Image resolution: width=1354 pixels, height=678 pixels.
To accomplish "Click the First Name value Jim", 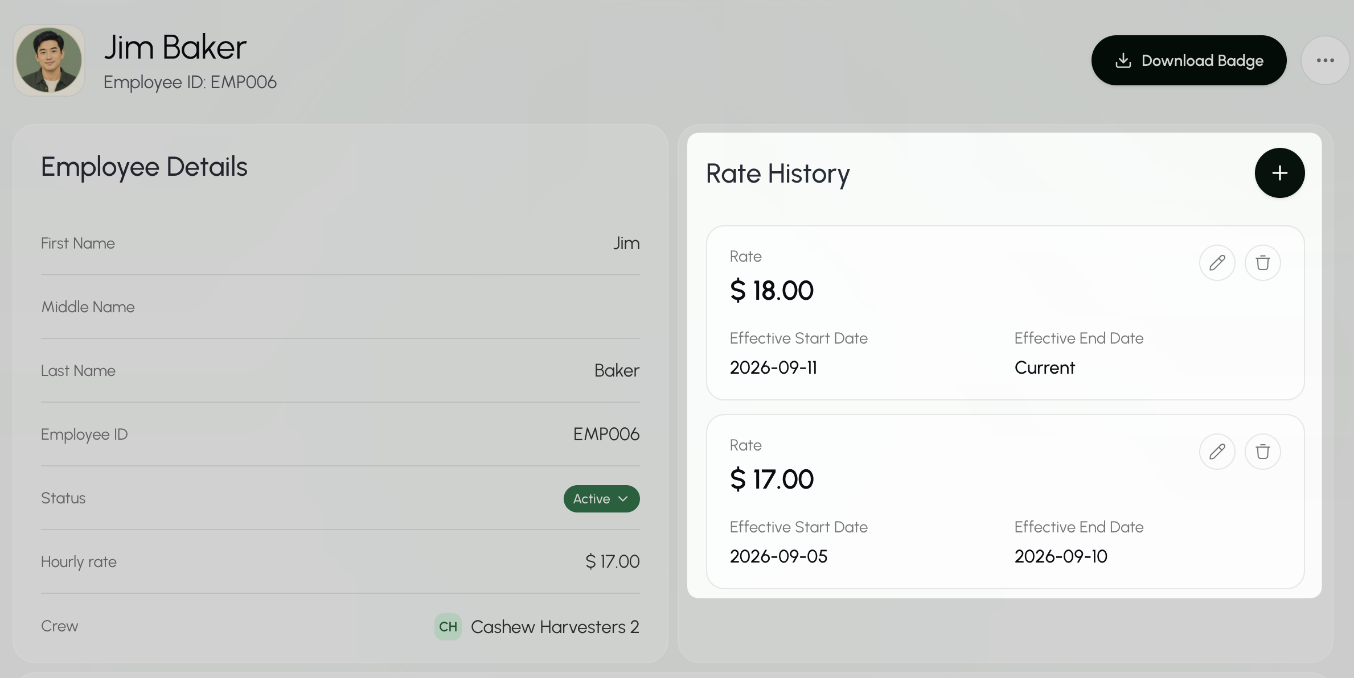I will (x=626, y=243).
